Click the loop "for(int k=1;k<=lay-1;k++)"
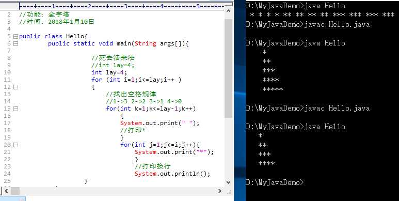The width and height of the screenshot is (399, 201). click(x=151, y=109)
